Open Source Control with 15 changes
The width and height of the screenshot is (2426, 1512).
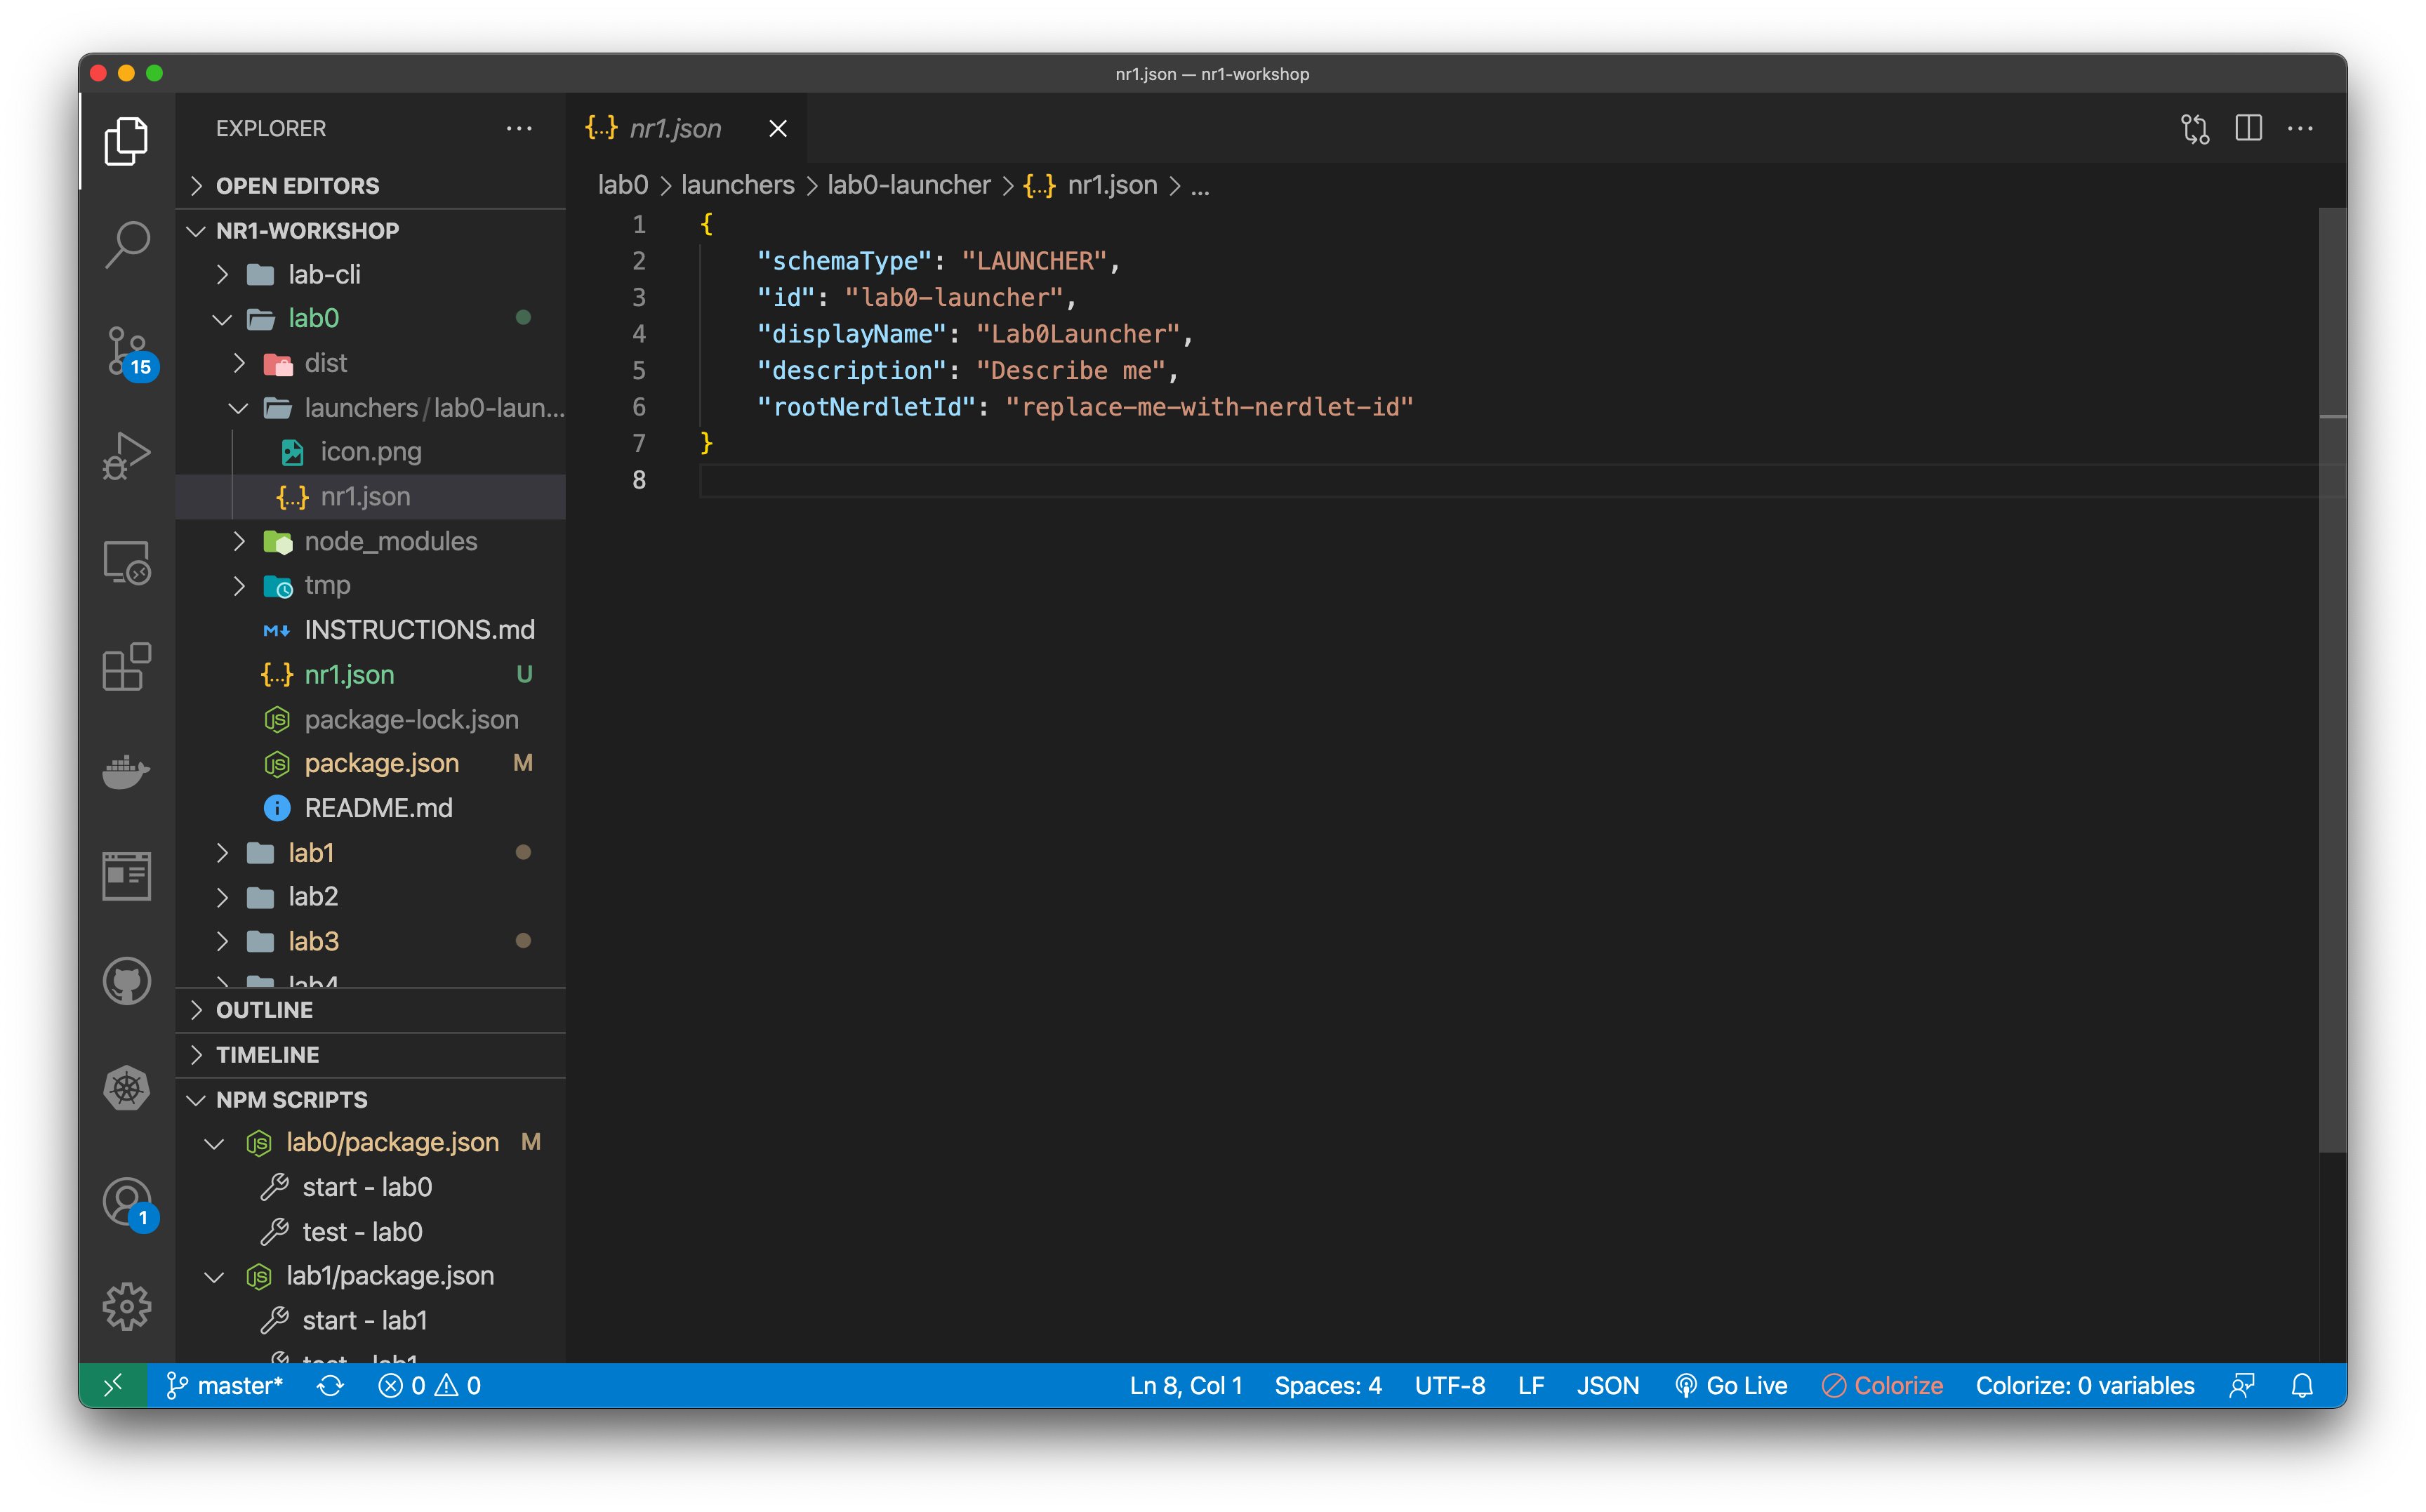click(127, 350)
